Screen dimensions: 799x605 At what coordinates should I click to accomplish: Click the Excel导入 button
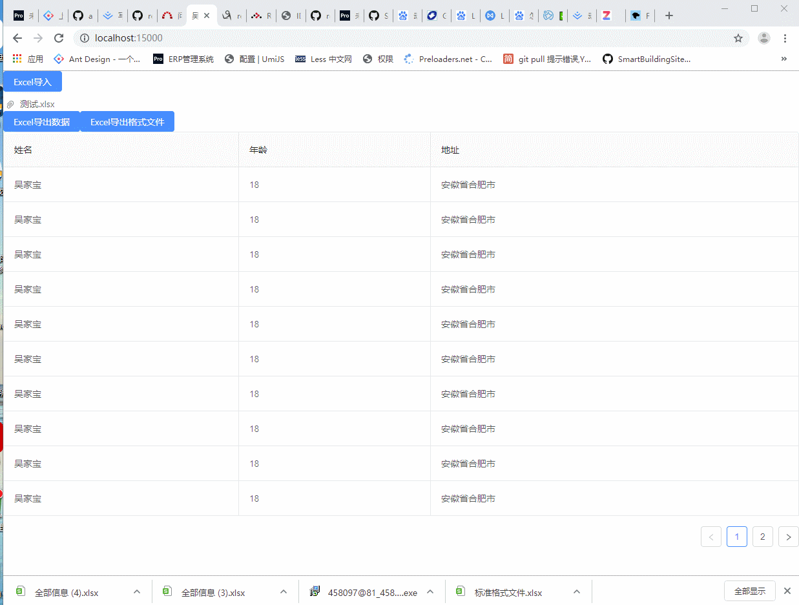[32, 82]
